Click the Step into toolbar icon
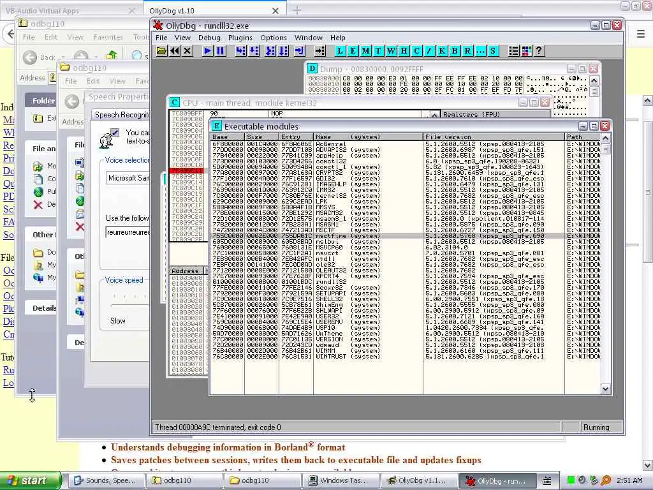 click(240, 51)
